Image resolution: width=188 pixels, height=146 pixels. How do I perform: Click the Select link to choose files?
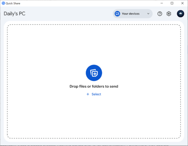(94, 94)
